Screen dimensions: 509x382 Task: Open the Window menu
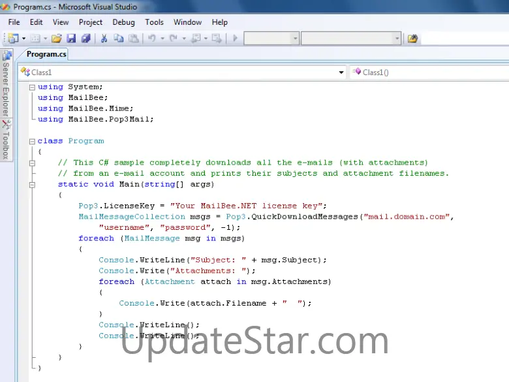[188, 22]
